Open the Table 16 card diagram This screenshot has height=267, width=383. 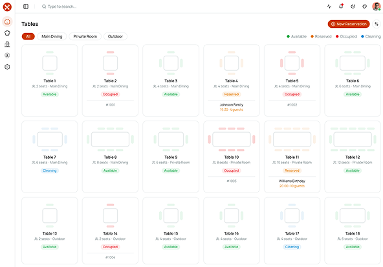pyautogui.click(x=232, y=216)
